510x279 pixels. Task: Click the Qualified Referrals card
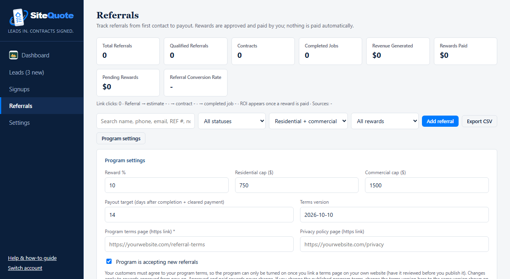click(196, 51)
